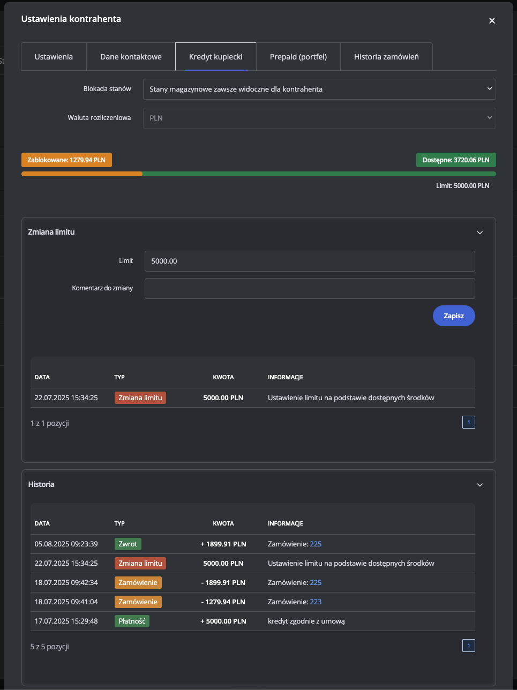The width and height of the screenshot is (517, 690).
Task: Go to Historia zamówień tab
Action: tap(386, 57)
